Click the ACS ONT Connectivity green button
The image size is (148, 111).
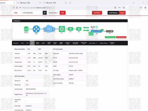point(110,37)
